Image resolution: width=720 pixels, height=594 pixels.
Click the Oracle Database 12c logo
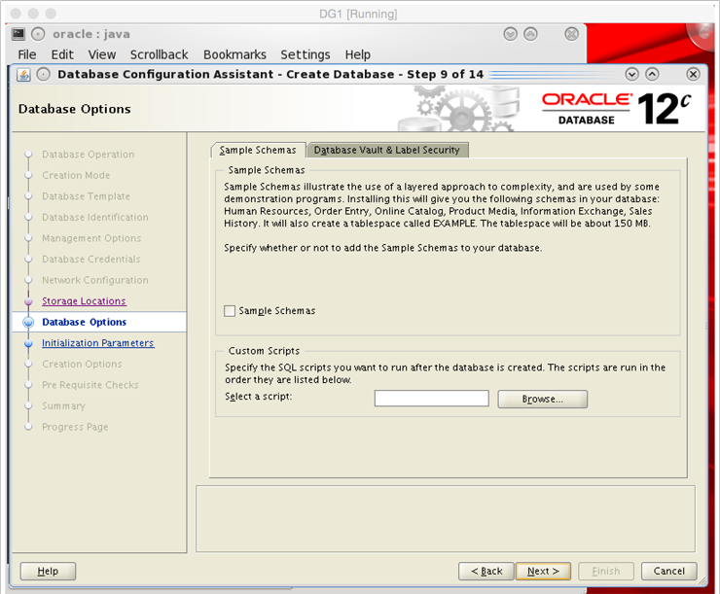tap(616, 109)
